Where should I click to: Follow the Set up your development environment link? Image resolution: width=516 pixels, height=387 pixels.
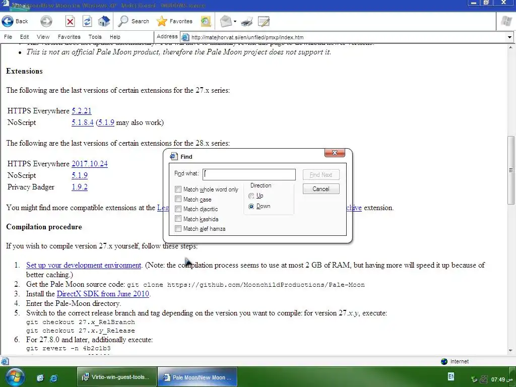(x=84, y=265)
